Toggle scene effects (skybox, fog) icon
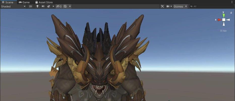This screenshot has height=101, width=235. coord(48,7)
